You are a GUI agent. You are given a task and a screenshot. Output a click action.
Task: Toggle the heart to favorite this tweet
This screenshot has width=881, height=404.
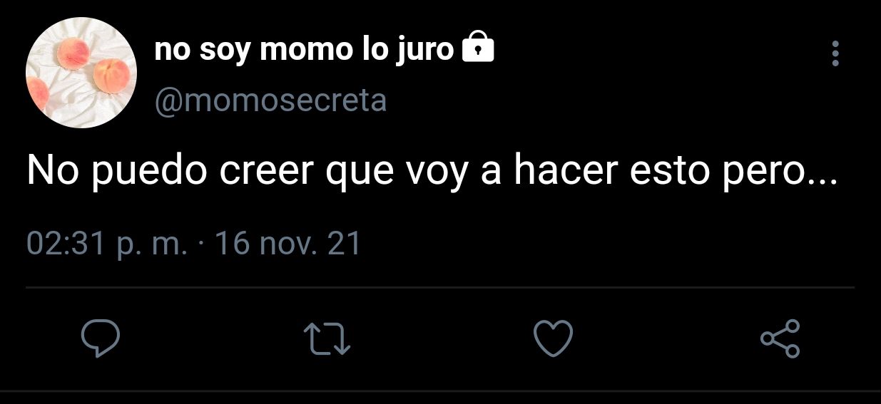click(x=554, y=338)
